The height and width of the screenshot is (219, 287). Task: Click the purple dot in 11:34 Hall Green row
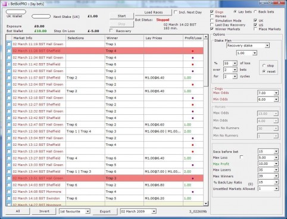[192, 58]
